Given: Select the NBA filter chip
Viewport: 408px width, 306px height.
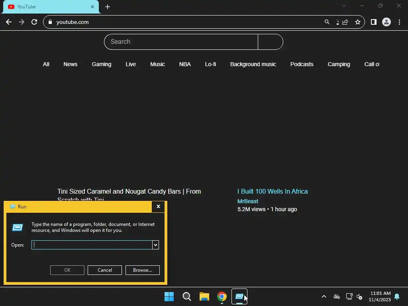Looking at the screenshot, I should [x=185, y=64].
